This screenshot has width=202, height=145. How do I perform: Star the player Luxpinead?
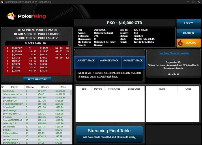(x=4, y=127)
